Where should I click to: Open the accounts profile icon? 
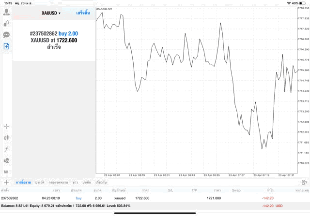[6, 12]
